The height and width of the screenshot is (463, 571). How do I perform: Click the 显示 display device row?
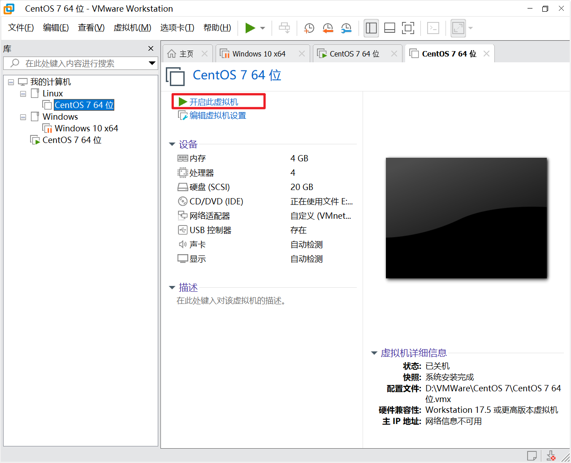pyautogui.click(x=266, y=259)
